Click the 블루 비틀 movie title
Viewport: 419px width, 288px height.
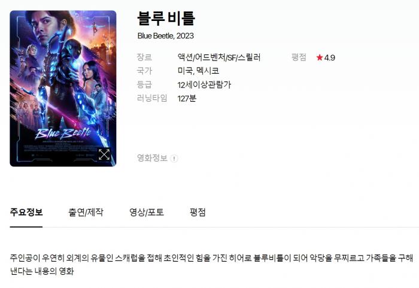166,19
